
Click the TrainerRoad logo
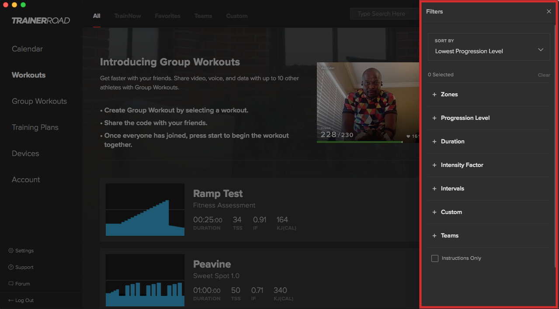click(x=41, y=20)
